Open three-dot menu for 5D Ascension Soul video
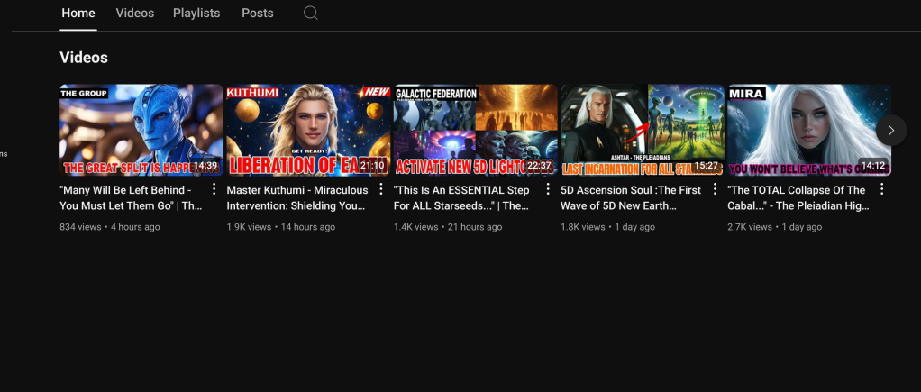The image size is (921, 392). point(715,190)
